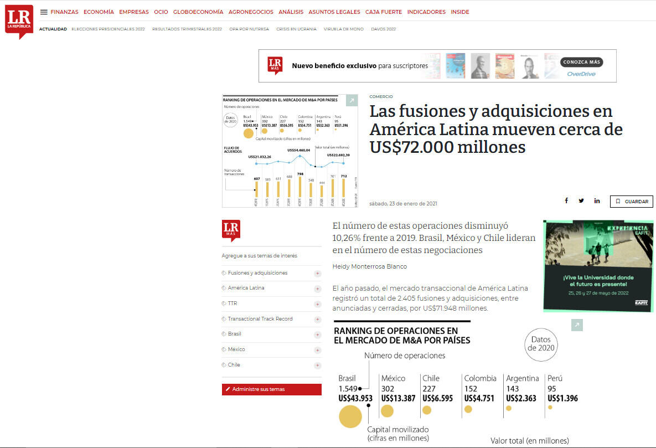Image resolution: width=656 pixels, height=448 pixels.
Task: Open Resultados Trimestrales 2022 topic
Action: click(187, 29)
